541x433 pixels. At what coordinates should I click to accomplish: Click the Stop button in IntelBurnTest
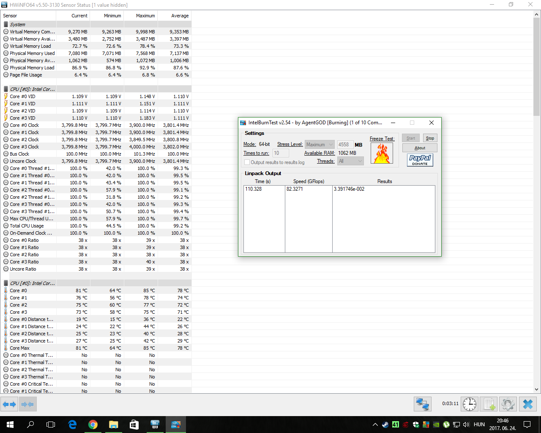pos(430,138)
